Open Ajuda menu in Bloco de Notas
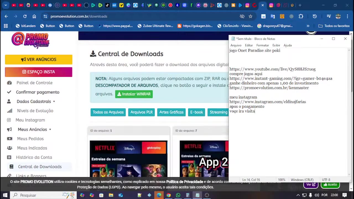Screen dimensions: 354x199 (x=288, y=45)
